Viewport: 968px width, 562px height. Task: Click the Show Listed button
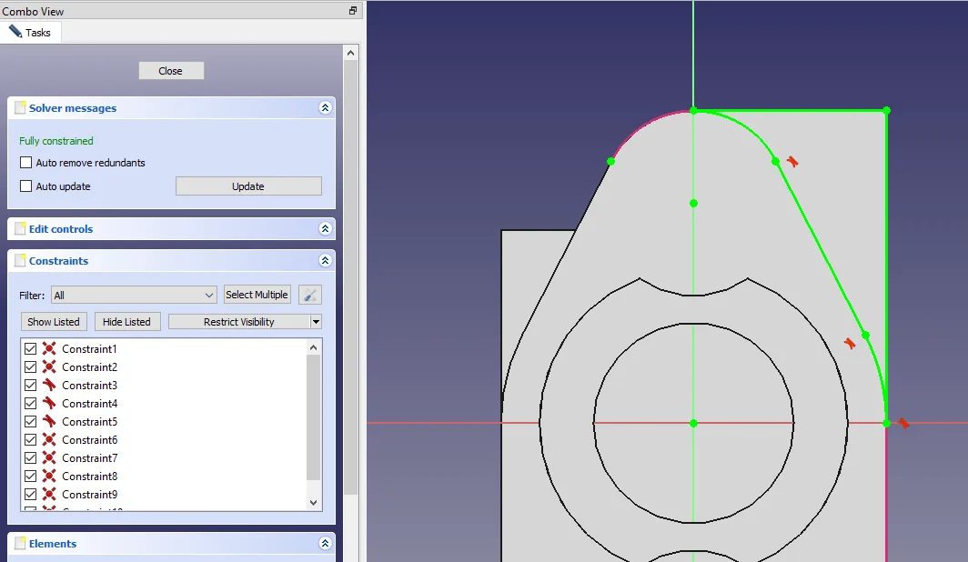[x=54, y=322]
